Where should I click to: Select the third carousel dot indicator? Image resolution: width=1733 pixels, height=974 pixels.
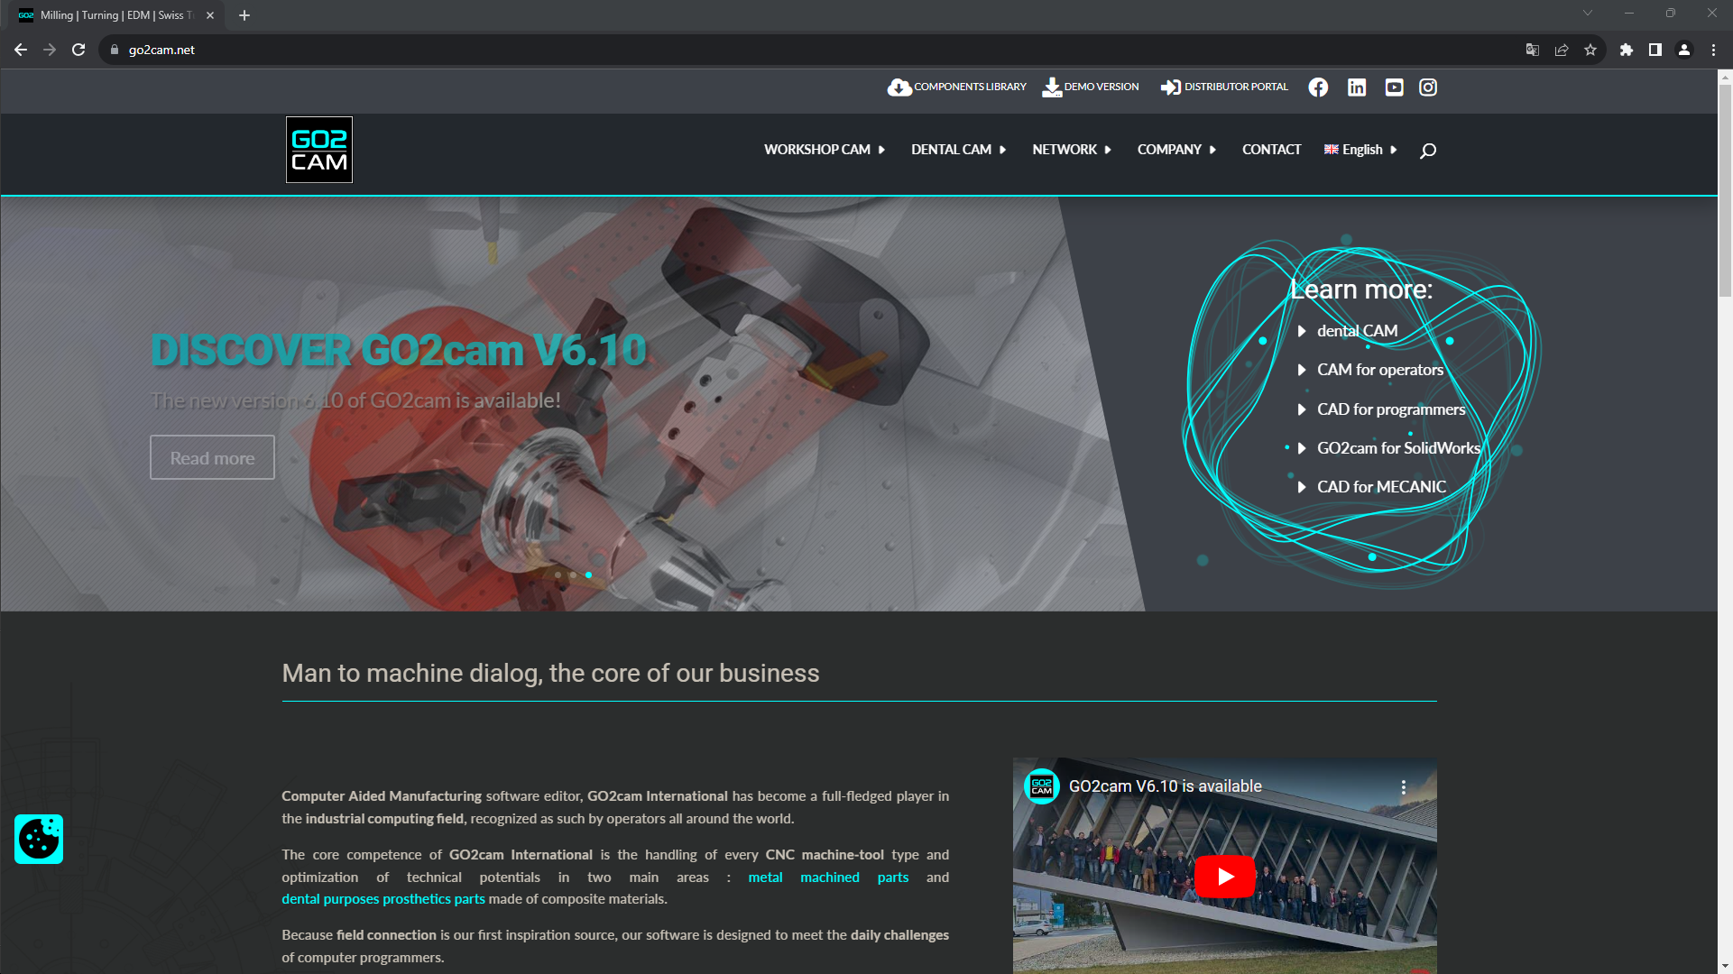click(589, 574)
